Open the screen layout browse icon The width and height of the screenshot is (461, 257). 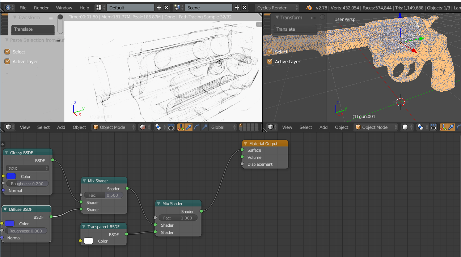click(99, 8)
